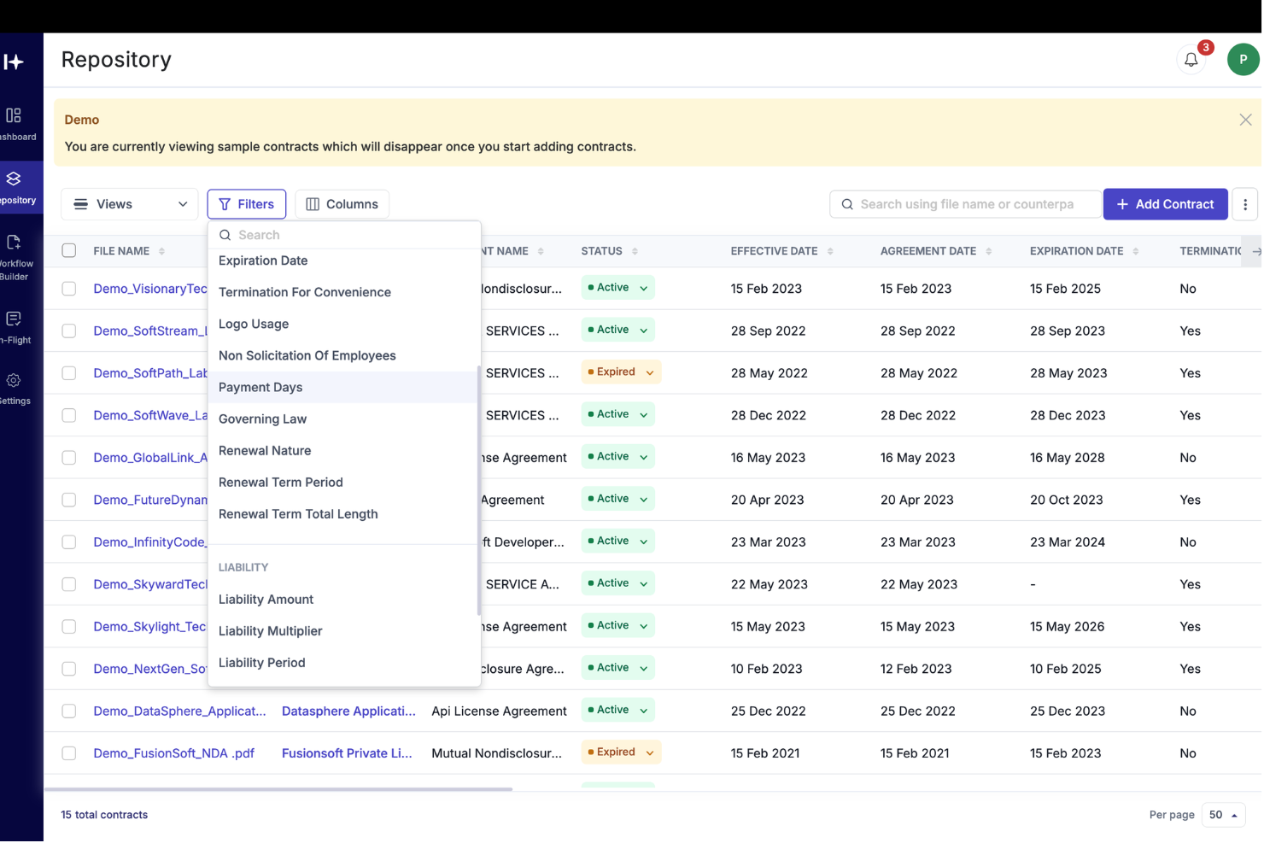Check the select-all checkbox in the header
Screen dimensions: 1264x843
pyautogui.click(x=68, y=250)
